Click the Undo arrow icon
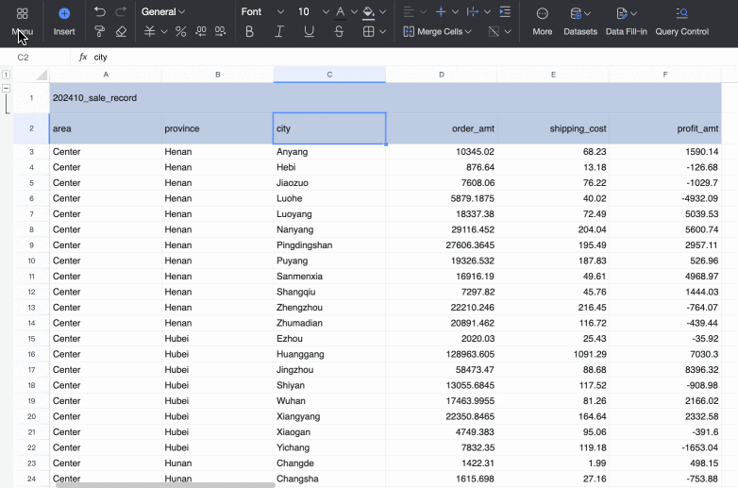738x488 pixels. [x=100, y=12]
